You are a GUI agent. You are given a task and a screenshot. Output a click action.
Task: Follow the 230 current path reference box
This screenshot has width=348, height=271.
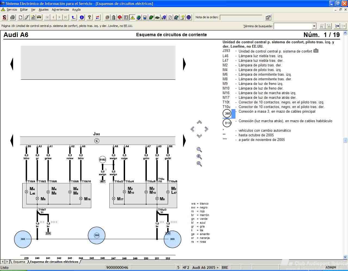point(168,233)
